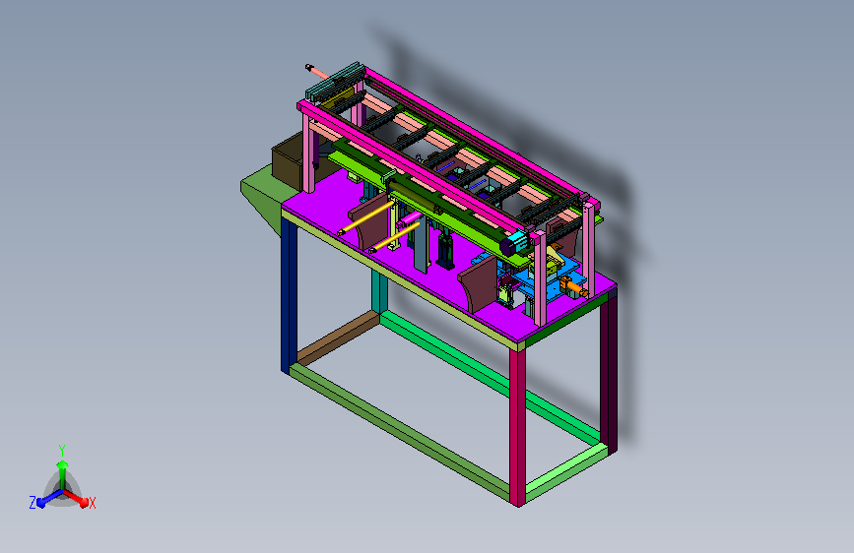Select the orange cylinder on the blue plate
The image size is (854, 553).
[573, 287]
